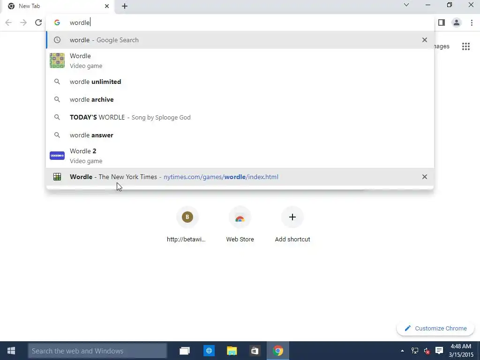Image resolution: width=480 pixels, height=360 pixels.
Task: Select wordle - Google Search suggestion
Action: pyautogui.click(x=240, y=40)
